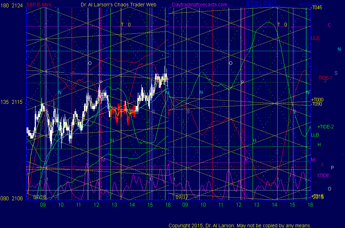Click the cyan N planet marker at far right
This screenshot has height=228, width=345.
pyautogui.click(x=339, y=49)
